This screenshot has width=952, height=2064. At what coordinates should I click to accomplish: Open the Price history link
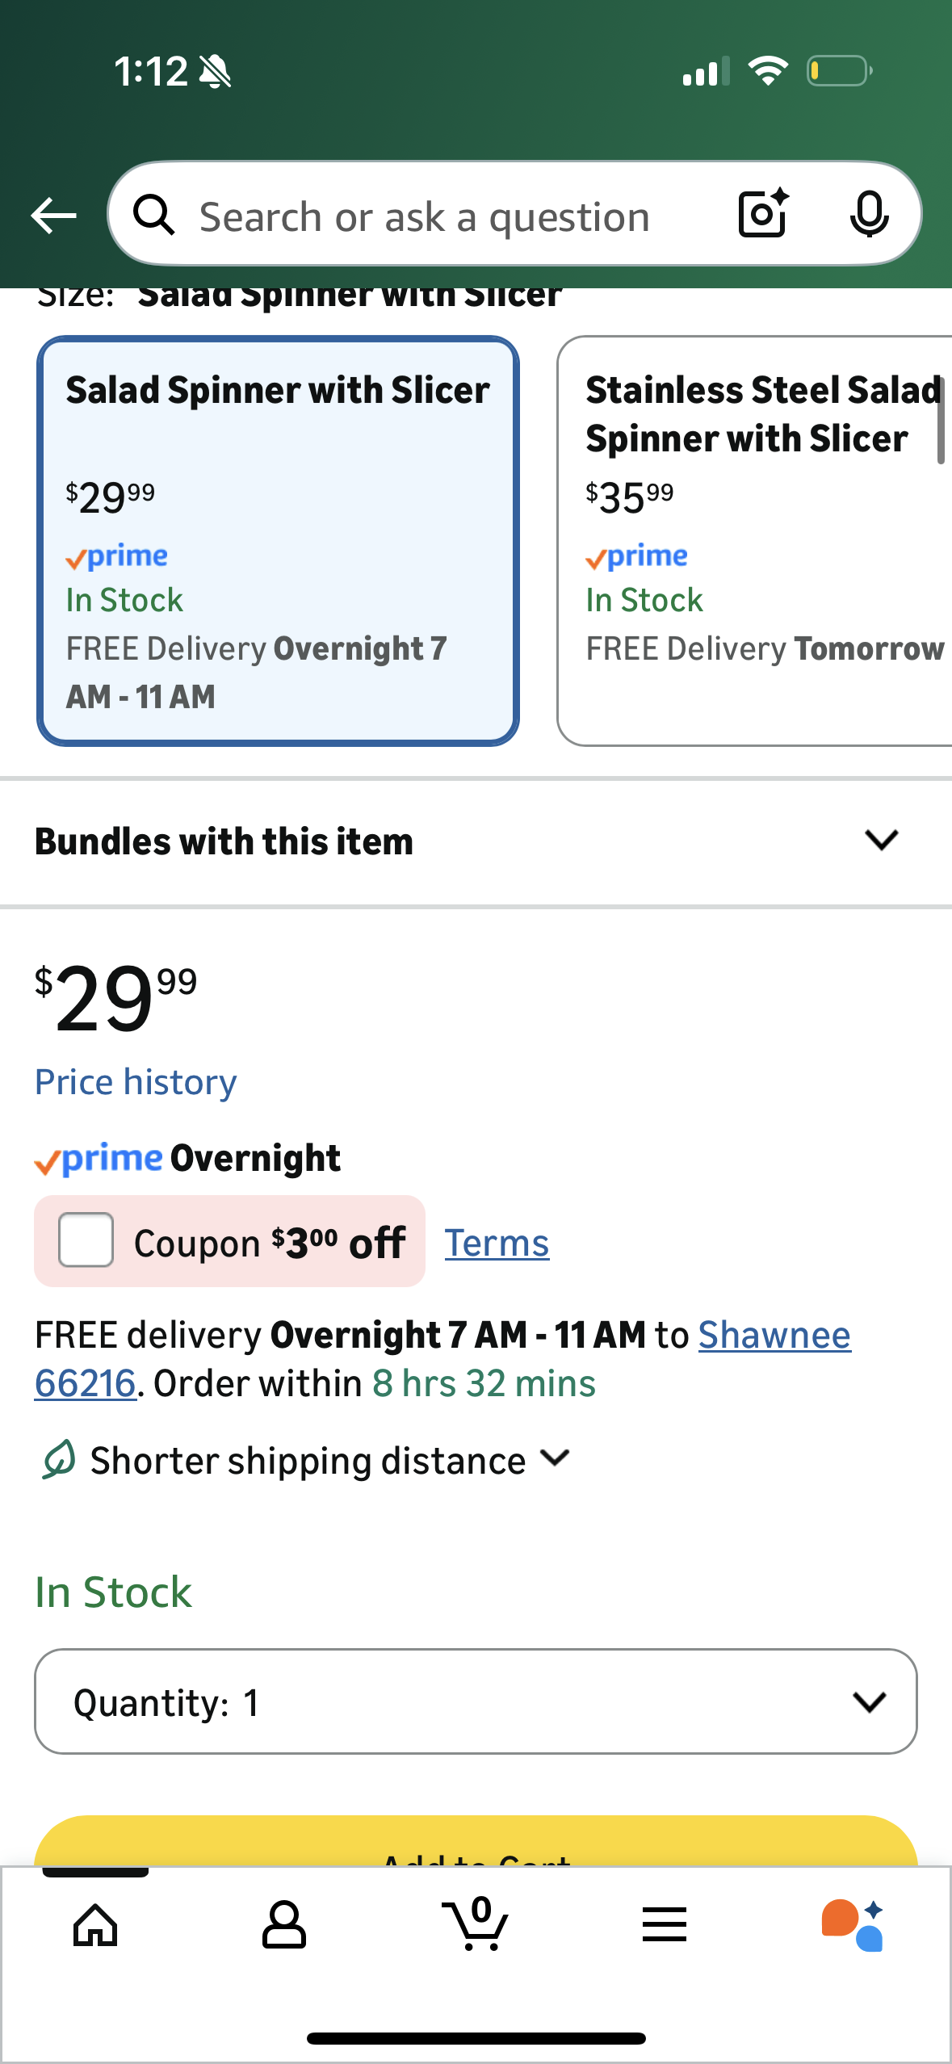click(136, 1082)
